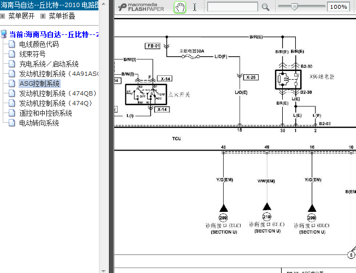The image size is (356, 273).
Task: Click the 100% zoom percentage box
Action: [x=339, y=7]
